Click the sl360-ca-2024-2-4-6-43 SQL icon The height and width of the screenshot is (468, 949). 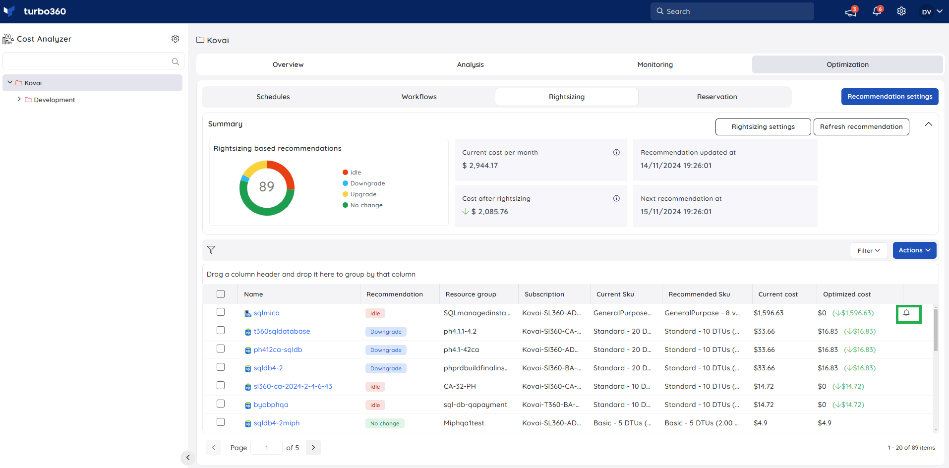tap(248, 387)
